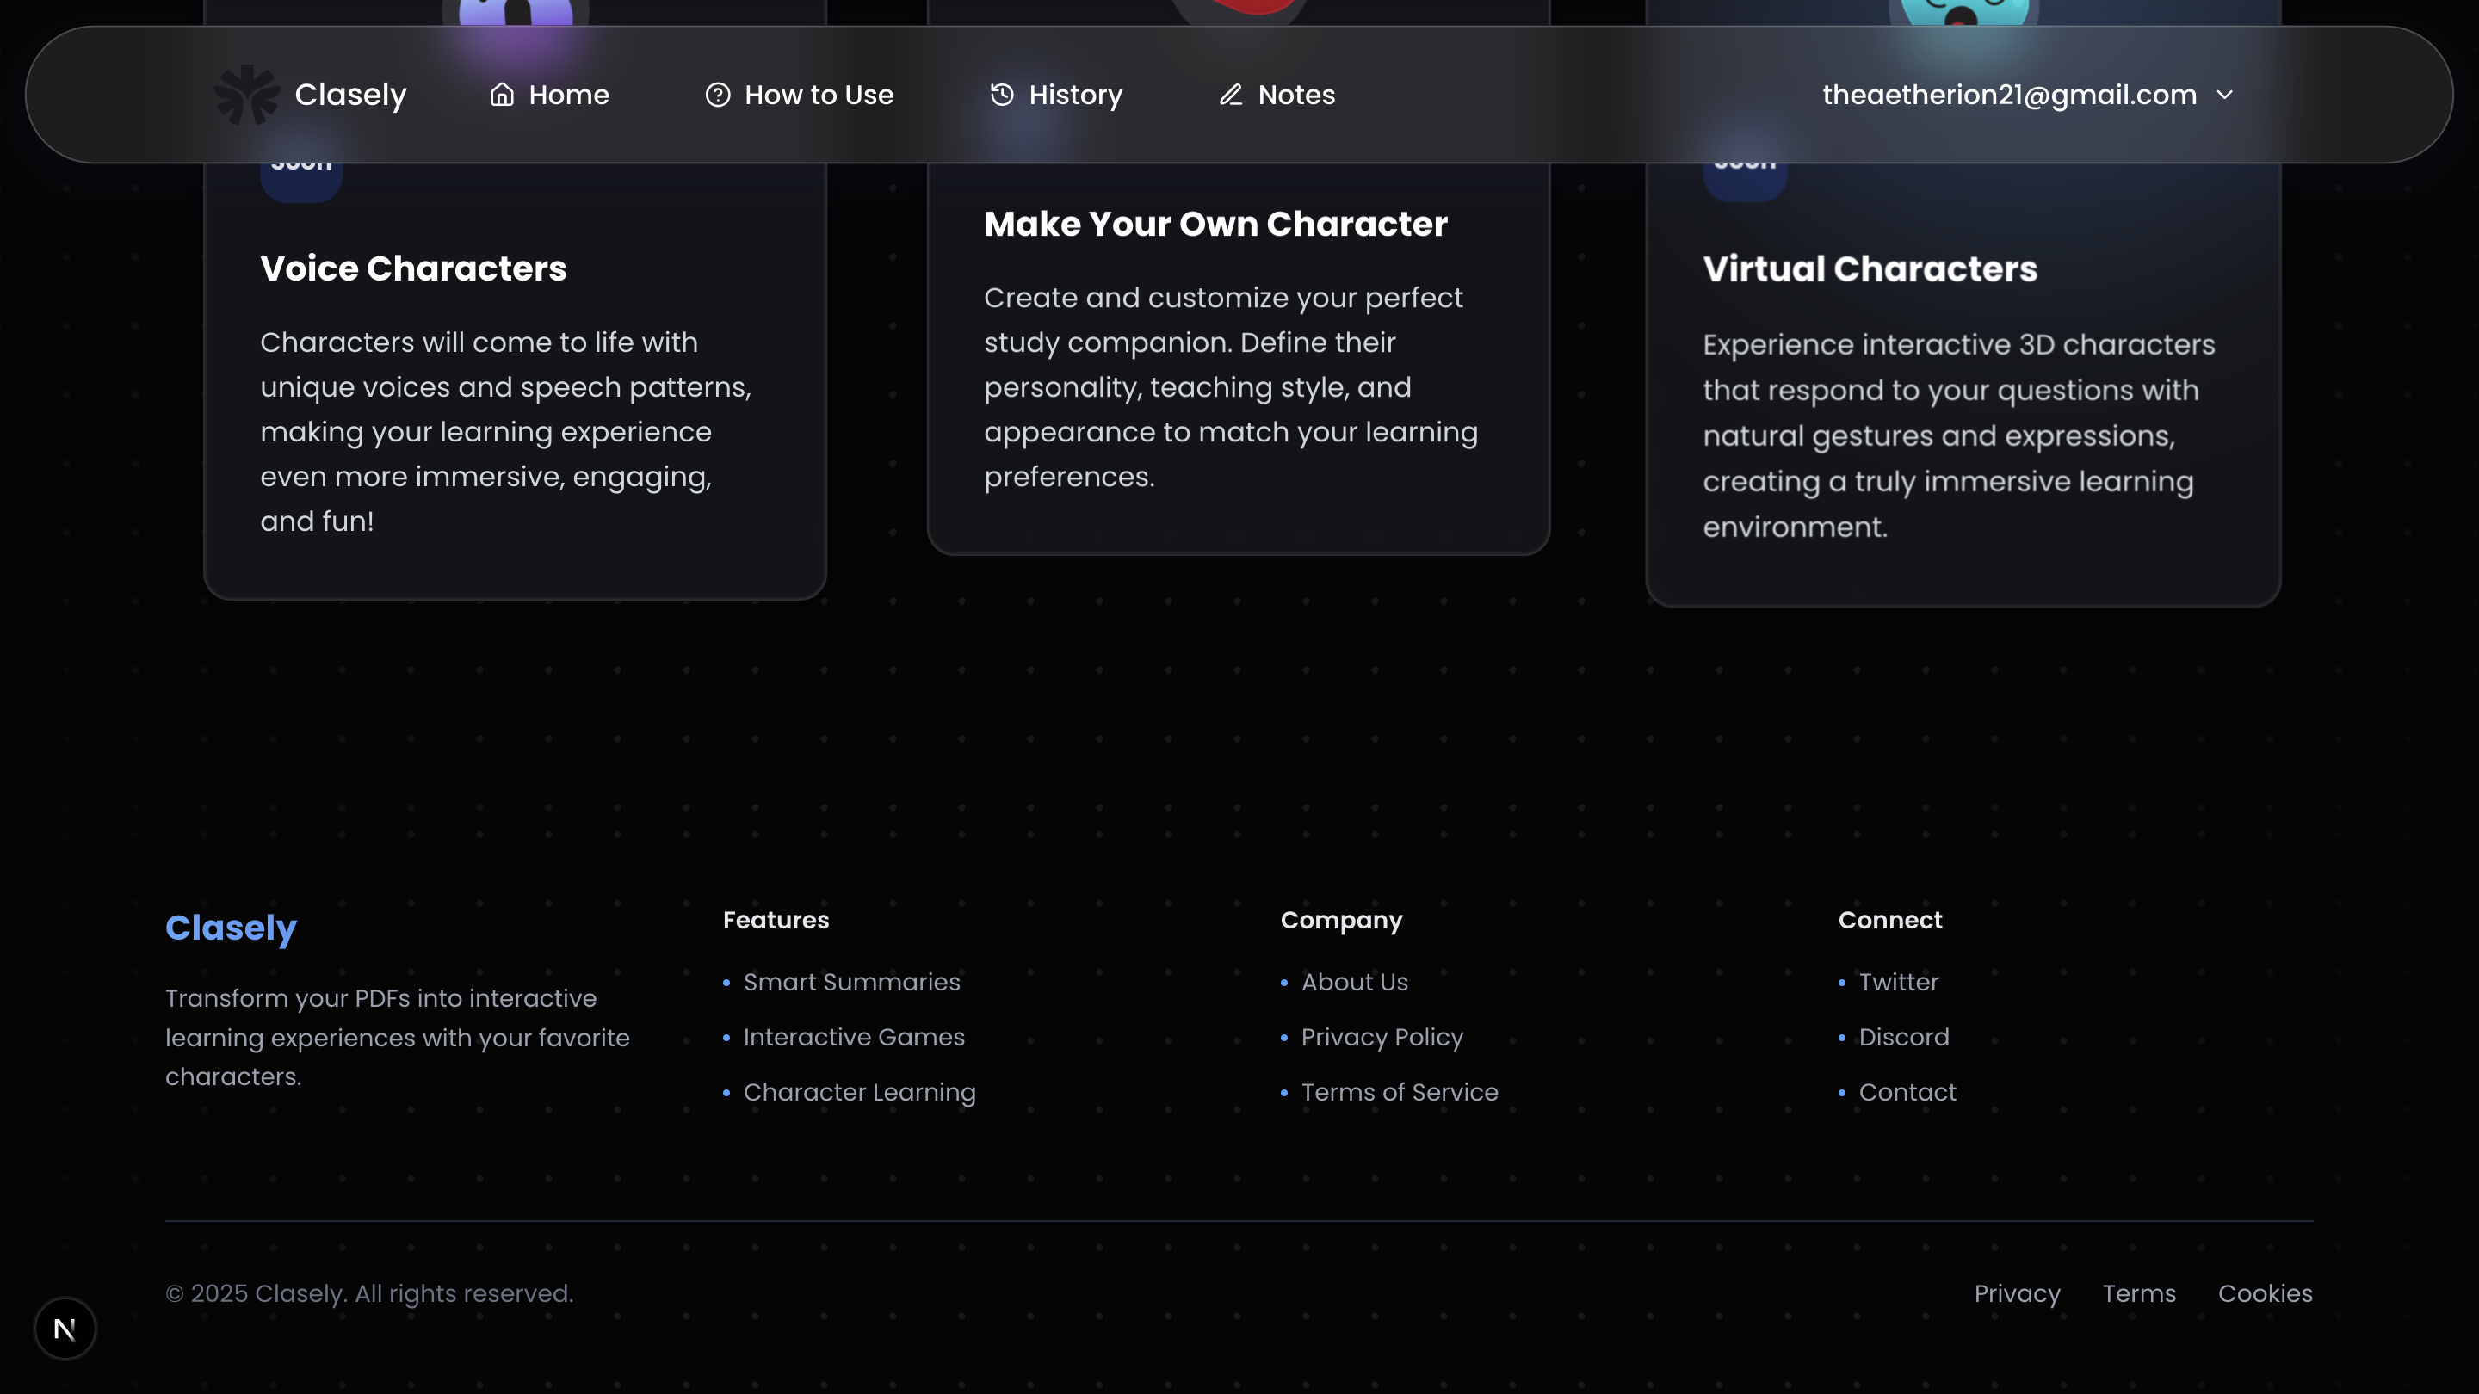Viewport: 2479px width, 1394px height.
Task: Select the Make Your Own Character heading
Action: [x=1215, y=224]
